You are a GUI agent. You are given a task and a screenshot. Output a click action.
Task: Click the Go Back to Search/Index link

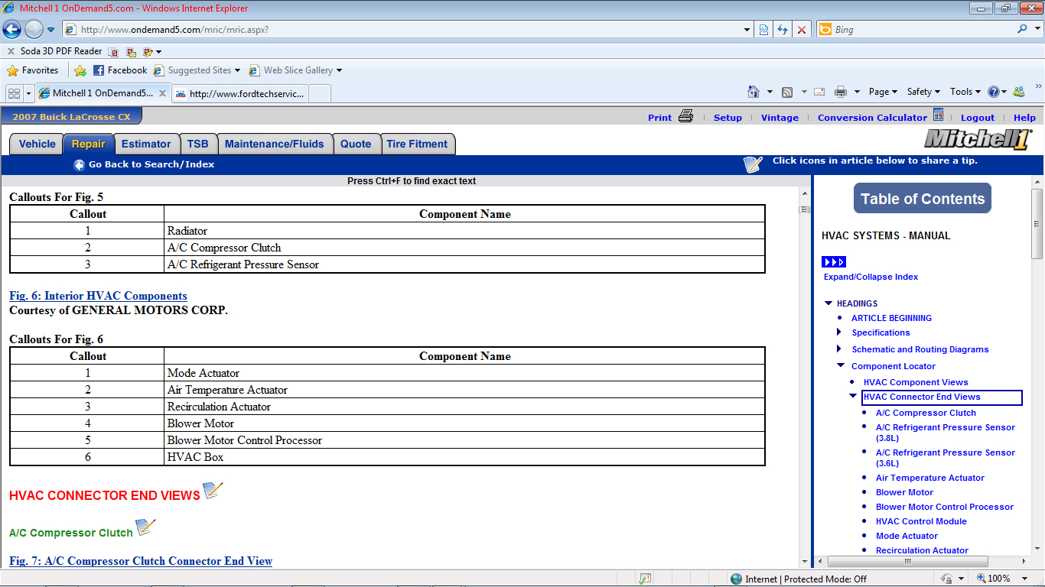coord(151,164)
